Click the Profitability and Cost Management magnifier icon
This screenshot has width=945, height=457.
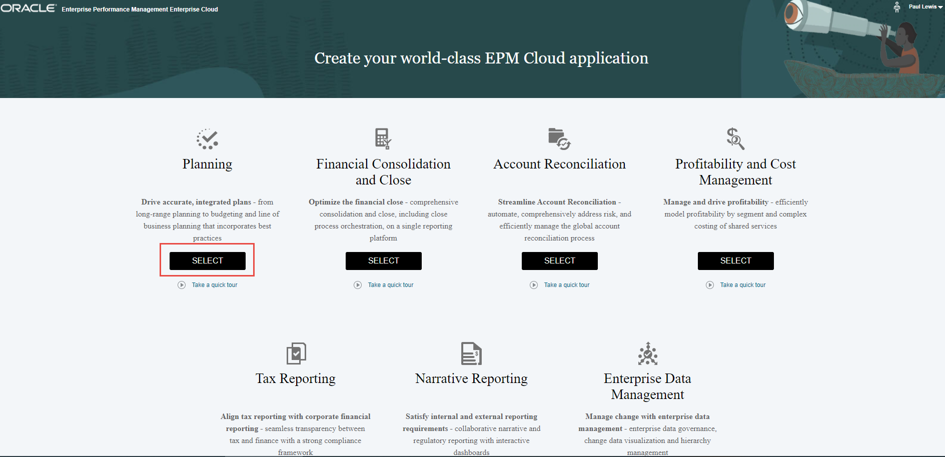coord(735,138)
